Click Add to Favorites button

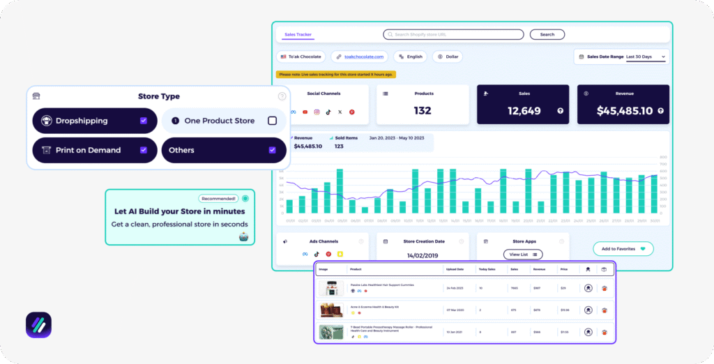pyautogui.click(x=623, y=249)
